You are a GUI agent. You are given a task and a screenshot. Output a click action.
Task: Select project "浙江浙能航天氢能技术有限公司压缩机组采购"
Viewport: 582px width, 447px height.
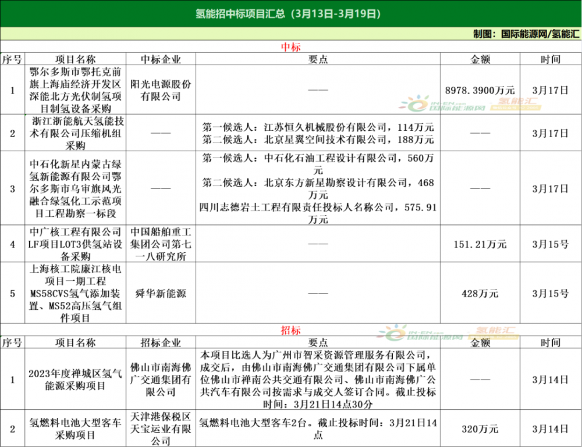click(75, 133)
